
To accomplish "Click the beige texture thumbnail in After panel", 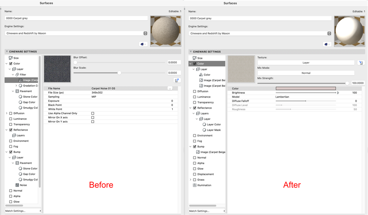I will coord(241,69).
